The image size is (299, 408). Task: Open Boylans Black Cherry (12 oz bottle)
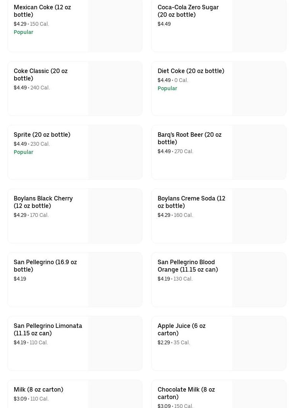click(43, 202)
